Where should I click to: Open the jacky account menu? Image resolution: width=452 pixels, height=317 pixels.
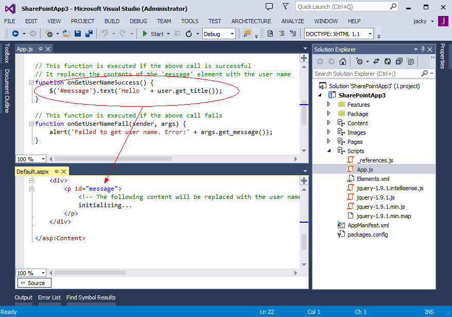(x=424, y=21)
